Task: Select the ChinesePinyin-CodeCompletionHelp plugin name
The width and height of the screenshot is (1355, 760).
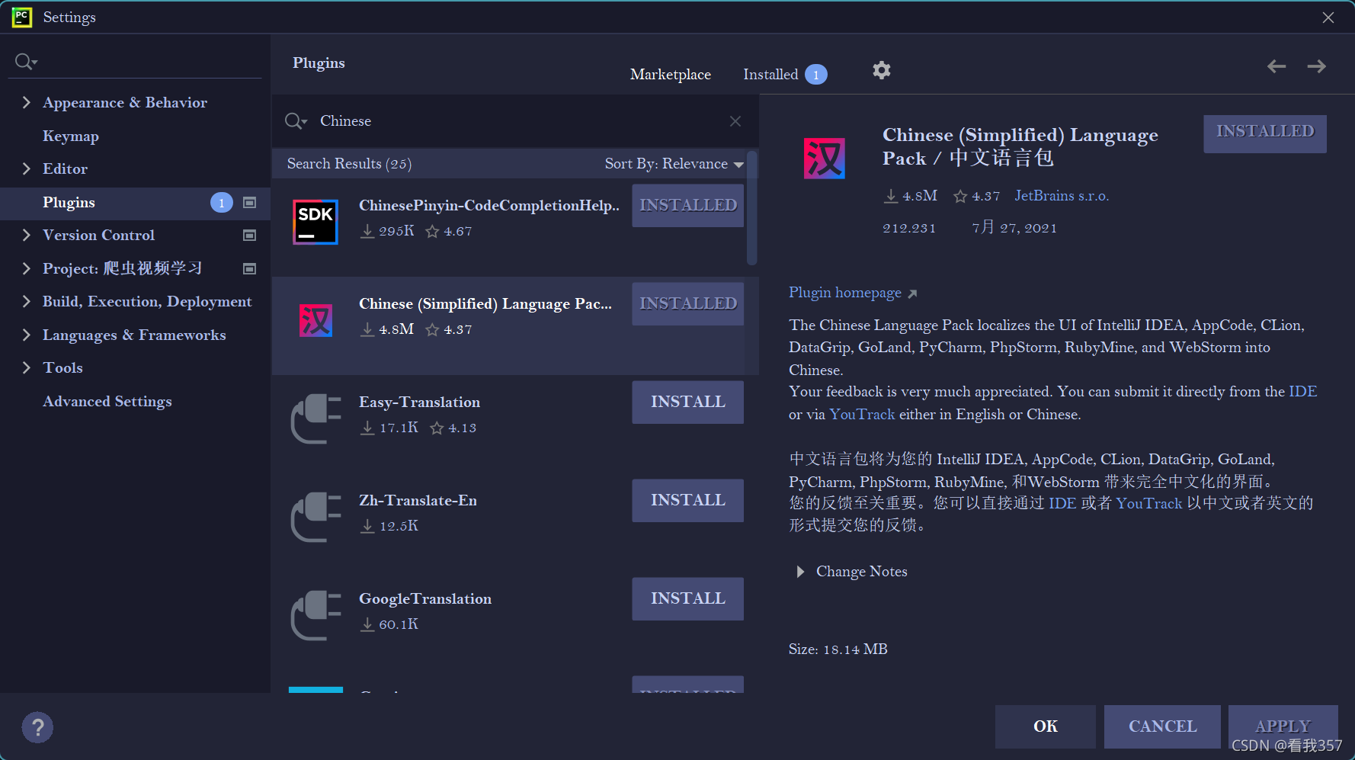Action: point(489,206)
